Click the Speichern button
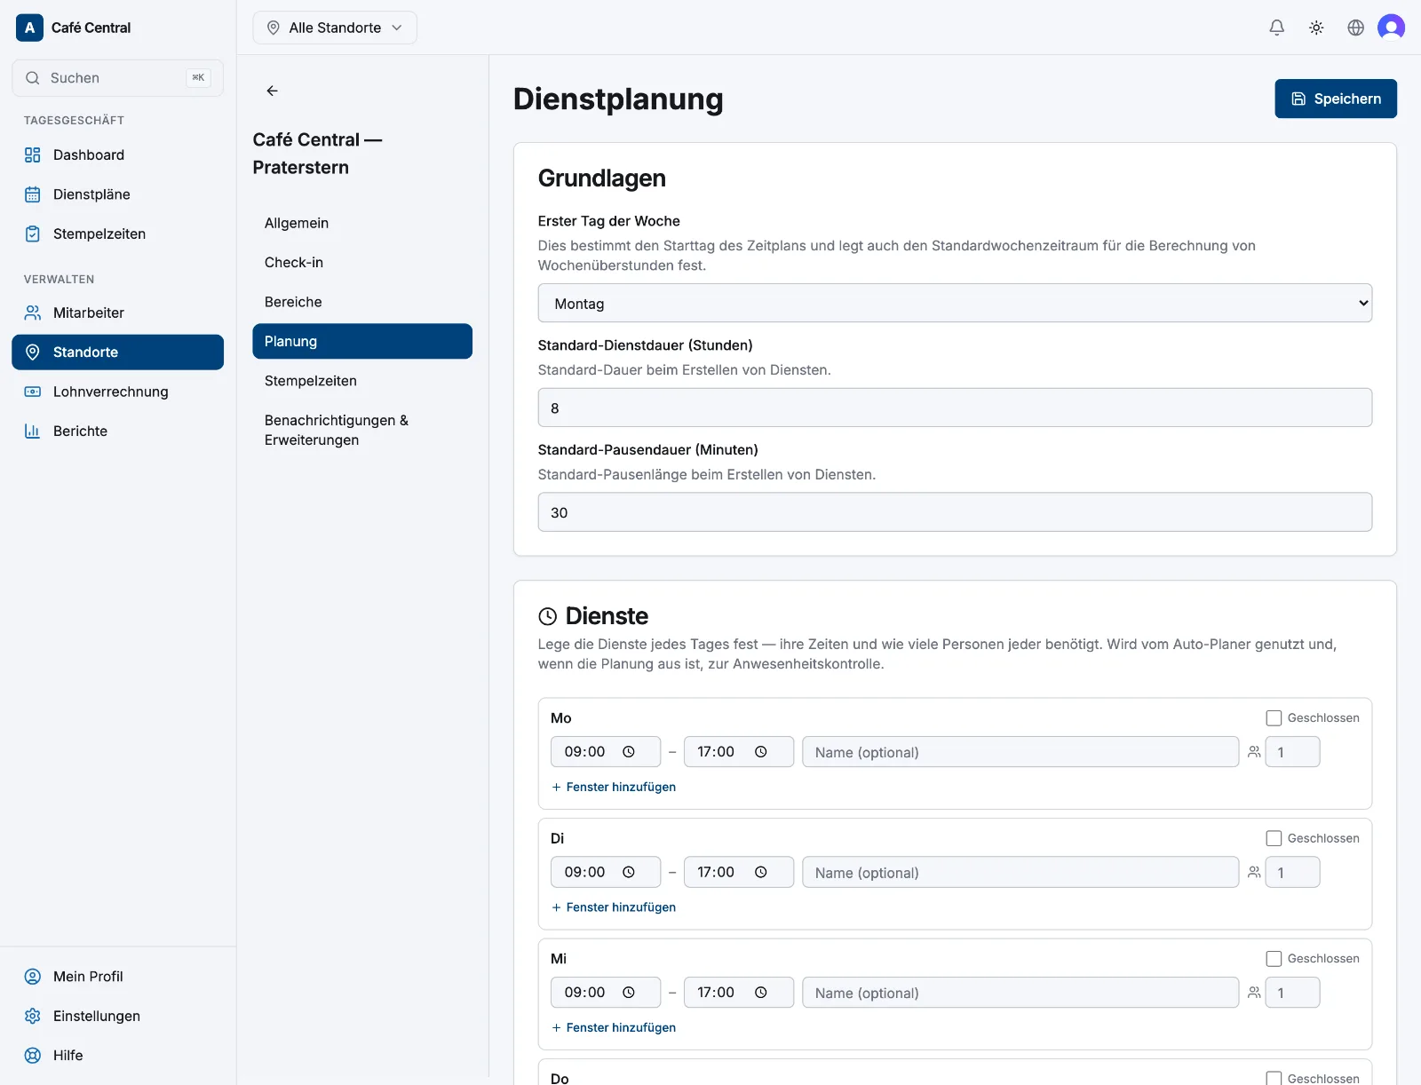The height and width of the screenshot is (1085, 1421). [1336, 99]
